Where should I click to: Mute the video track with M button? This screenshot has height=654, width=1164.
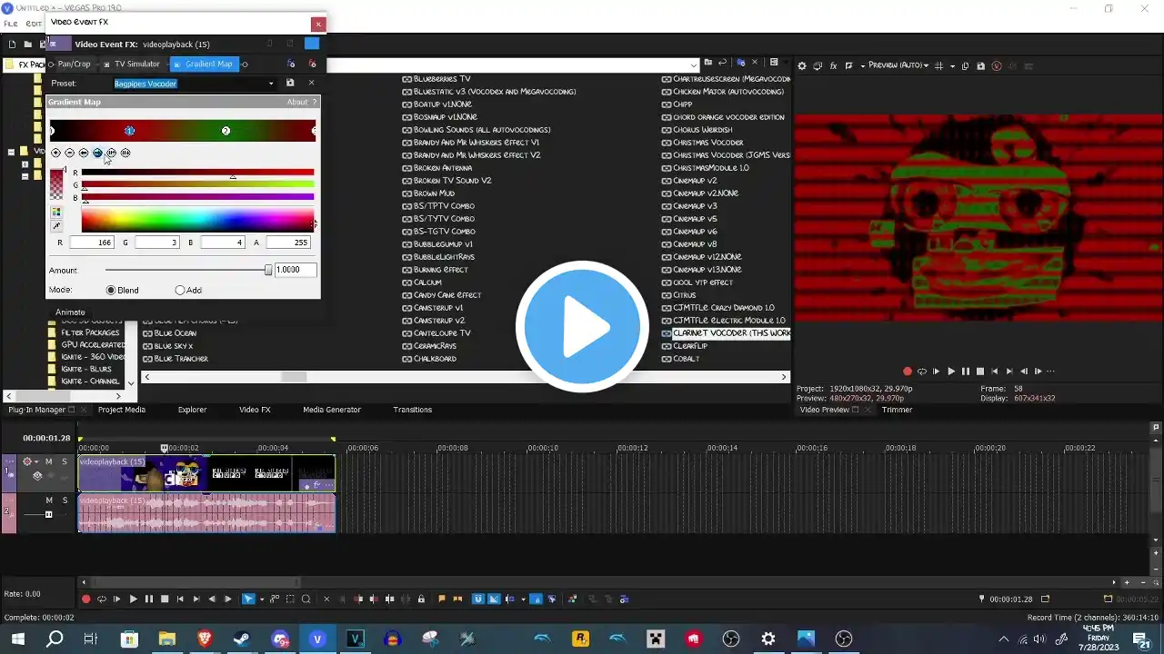pyautogui.click(x=49, y=461)
